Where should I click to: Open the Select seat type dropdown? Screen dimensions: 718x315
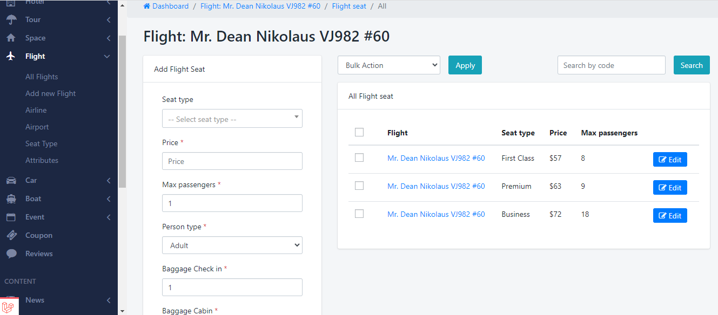coord(232,119)
